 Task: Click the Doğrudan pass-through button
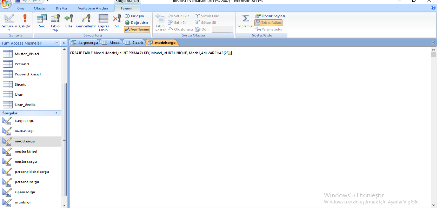(x=137, y=23)
